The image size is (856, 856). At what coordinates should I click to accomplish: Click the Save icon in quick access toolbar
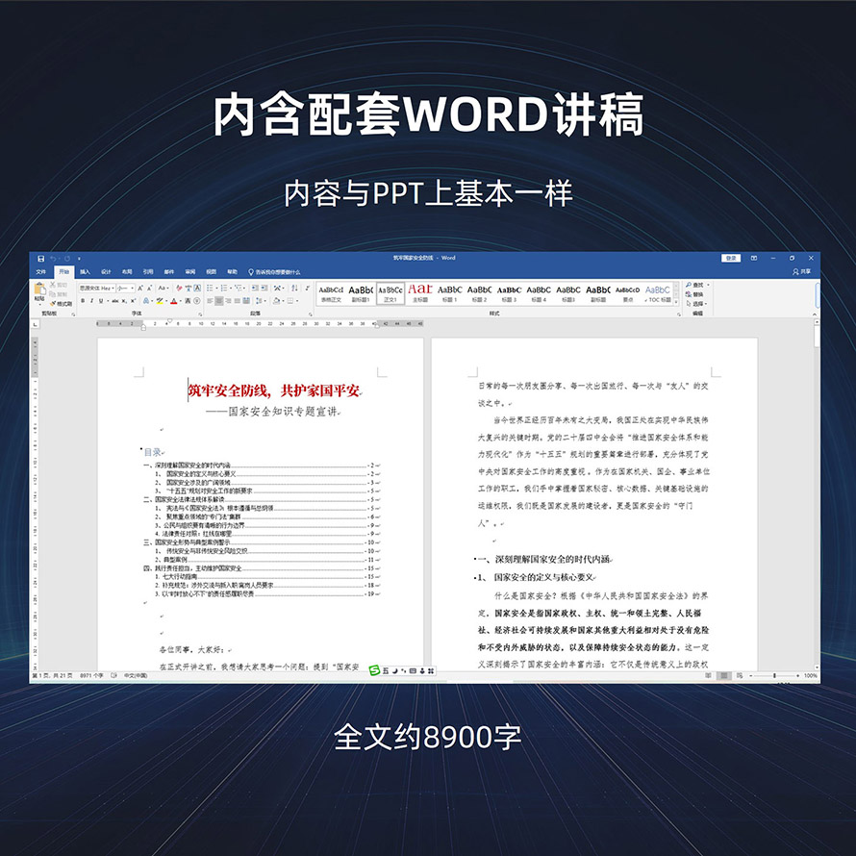(40, 259)
